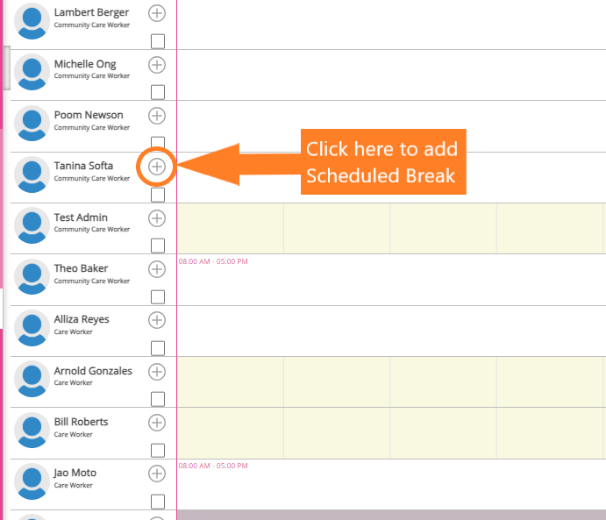Enable Theo Baker's checkbox
Viewport: 606px width, 520px height.
pos(158,296)
